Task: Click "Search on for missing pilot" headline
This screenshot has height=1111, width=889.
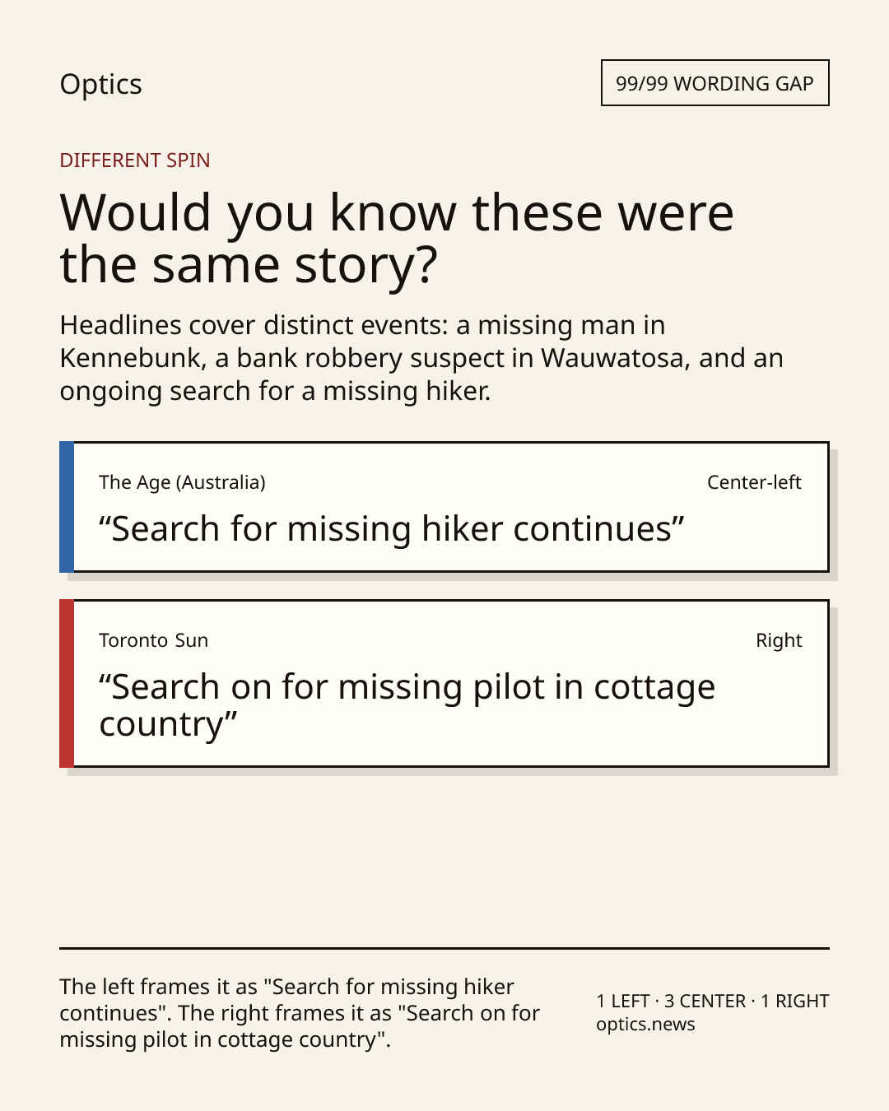Action: point(407,705)
